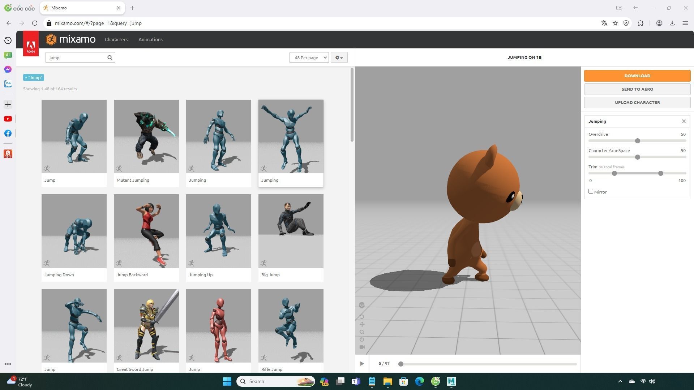Image resolution: width=694 pixels, height=390 pixels.
Task: Click the shield ad-block icon
Action: pos(626,23)
